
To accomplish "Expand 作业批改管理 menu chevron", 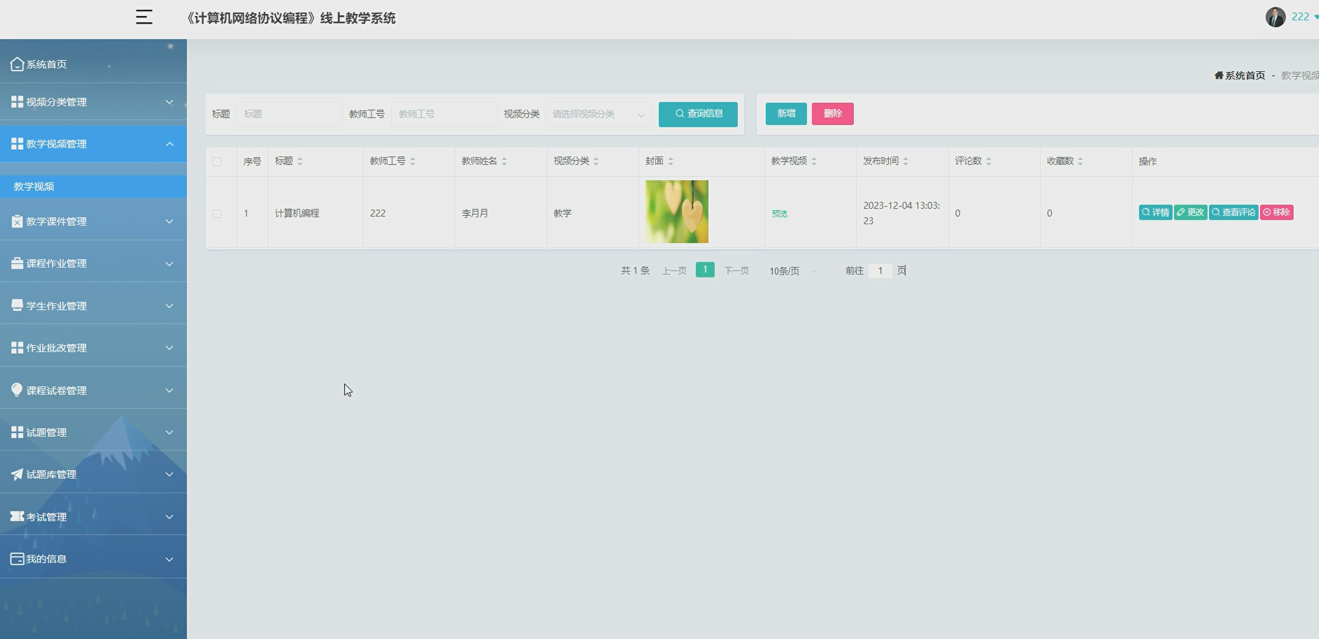I will [x=169, y=347].
